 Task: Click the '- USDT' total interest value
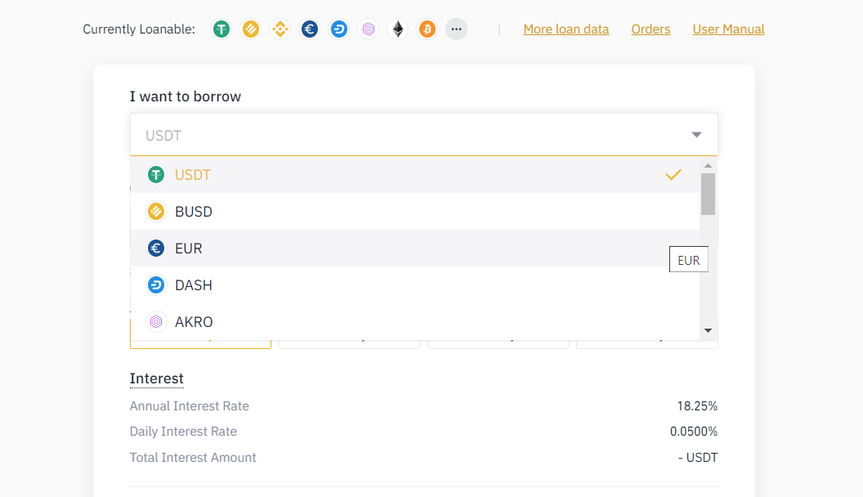coord(697,458)
